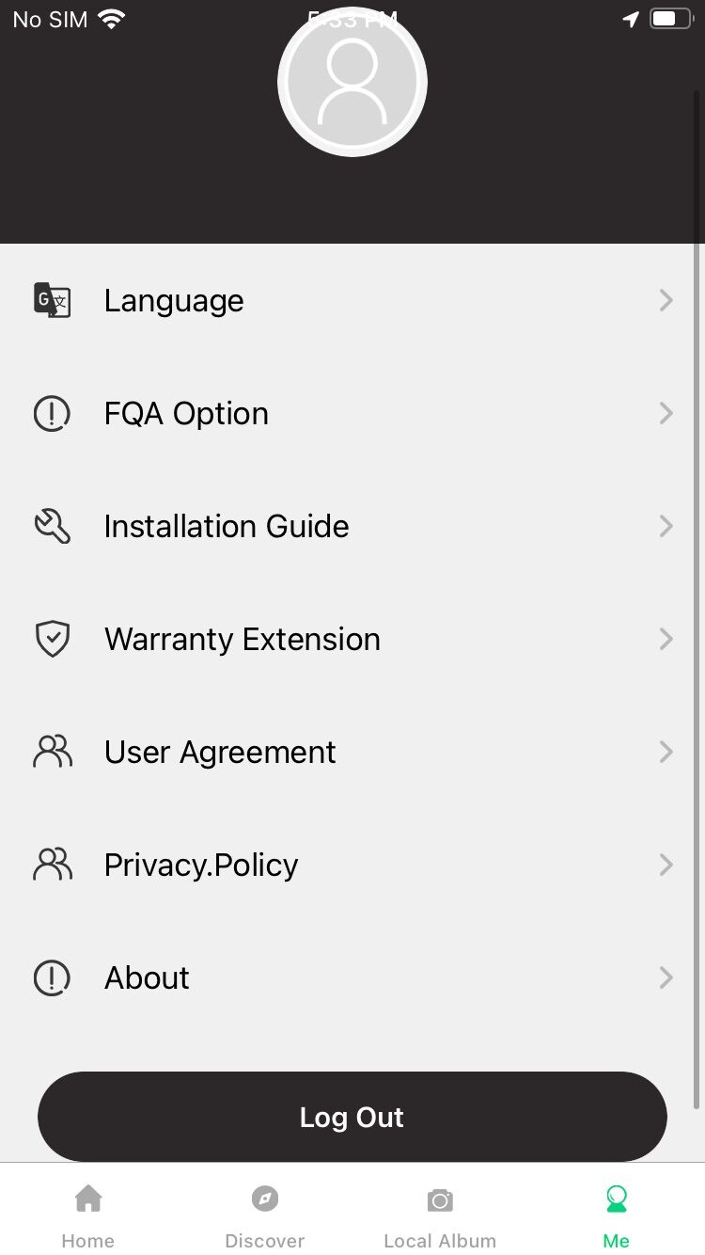The image size is (705, 1255).
Task: Click the vertical scrollbar on the right edge
Action: click(697, 602)
